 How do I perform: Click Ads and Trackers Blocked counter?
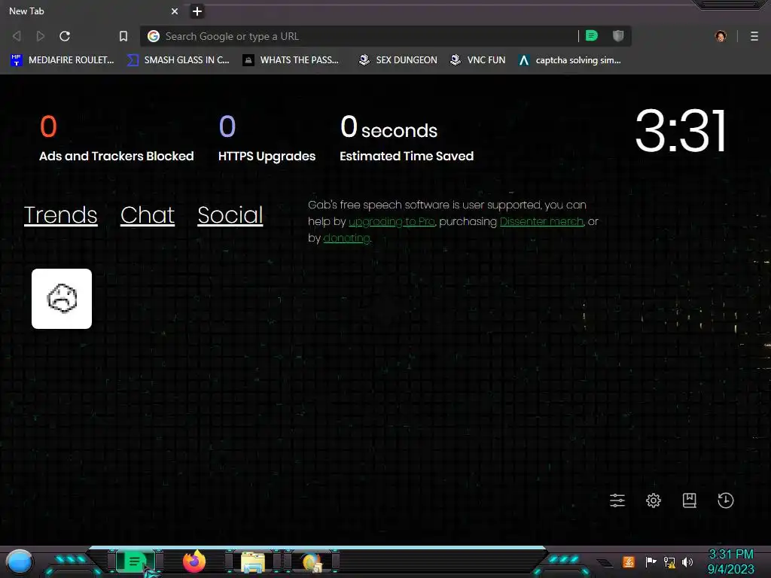click(x=117, y=138)
